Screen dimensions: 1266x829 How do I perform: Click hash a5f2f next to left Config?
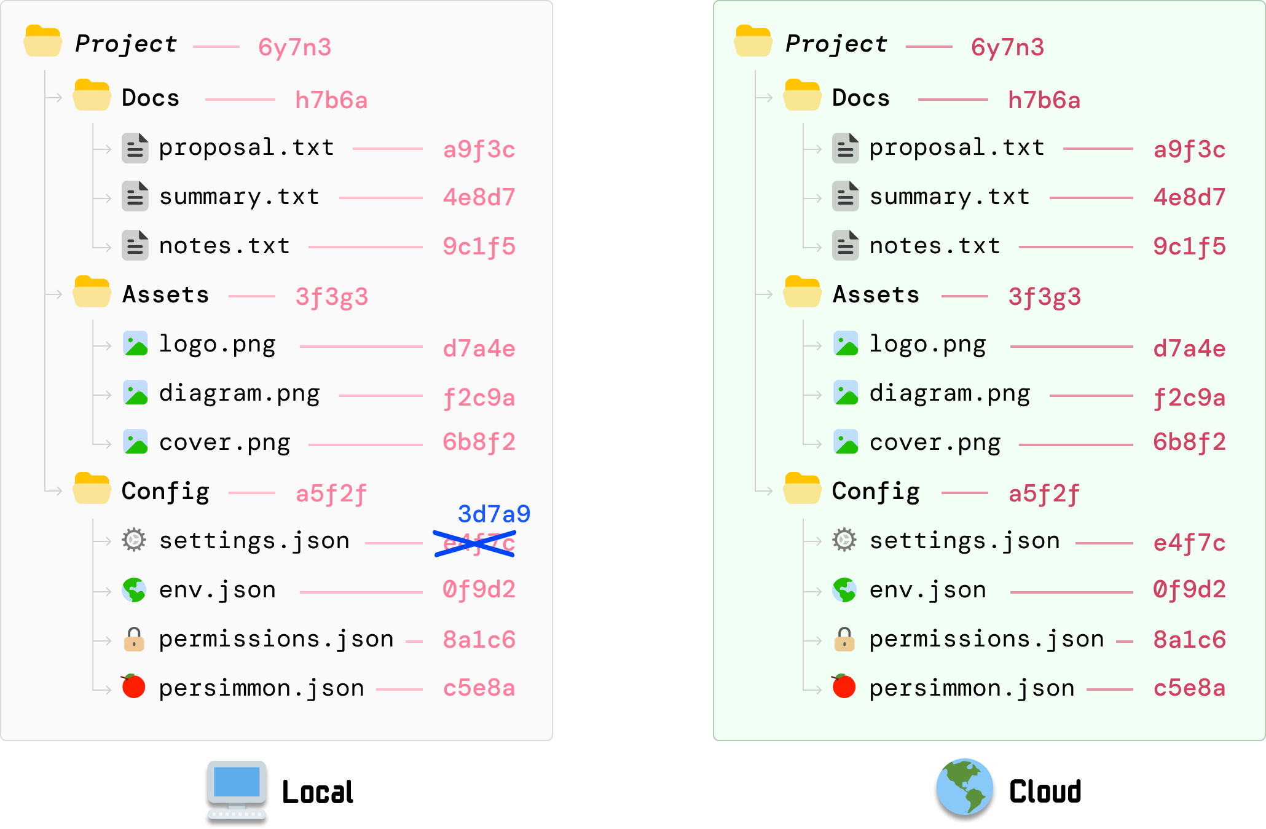pos(331,493)
